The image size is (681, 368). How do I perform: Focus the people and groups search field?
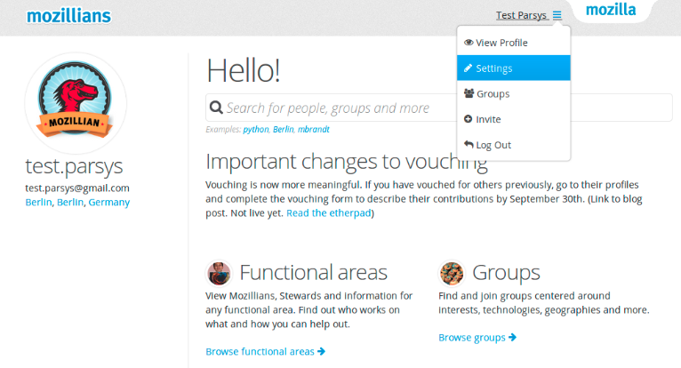[x=438, y=108]
